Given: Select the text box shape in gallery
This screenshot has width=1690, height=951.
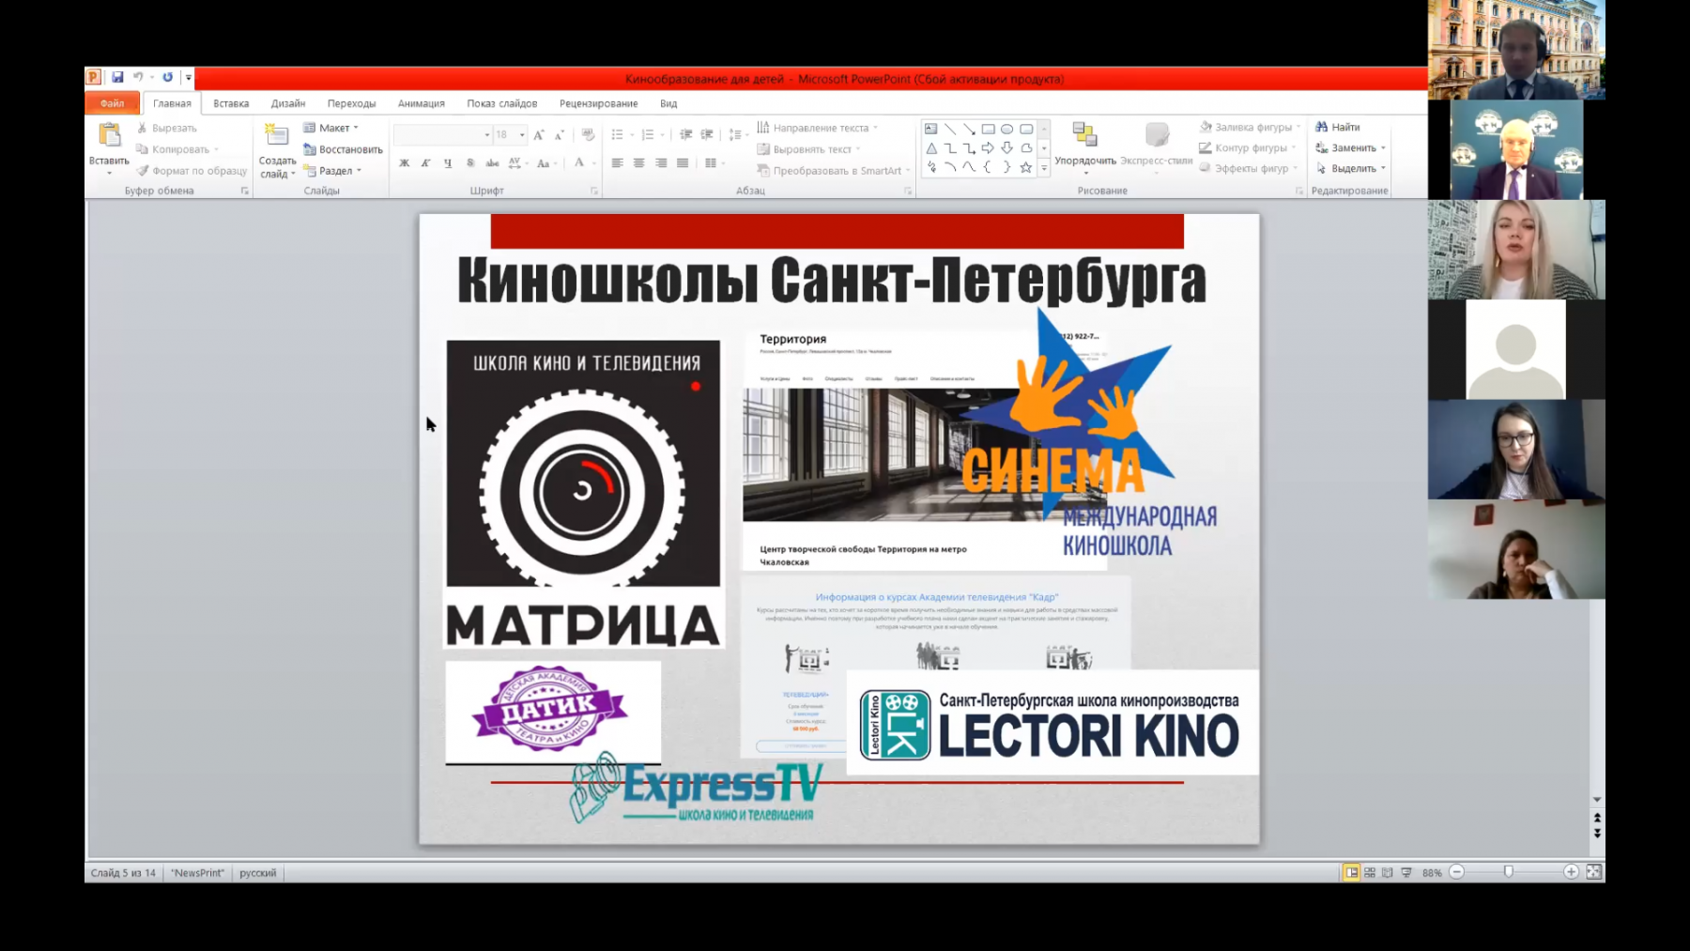Looking at the screenshot, I should (930, 129).
